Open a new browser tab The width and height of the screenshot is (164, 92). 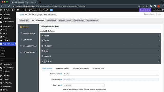[40, 2]
